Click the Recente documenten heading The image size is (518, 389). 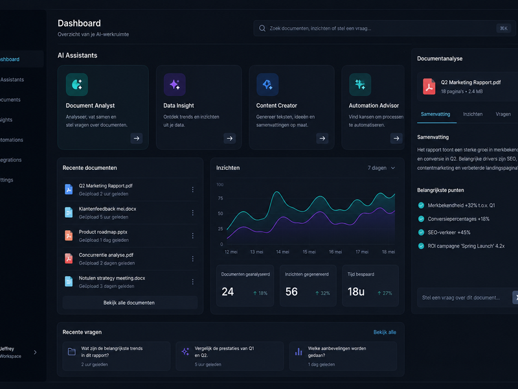90,168
